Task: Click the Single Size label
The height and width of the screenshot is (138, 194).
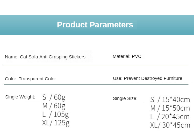Action: (125, 98)
